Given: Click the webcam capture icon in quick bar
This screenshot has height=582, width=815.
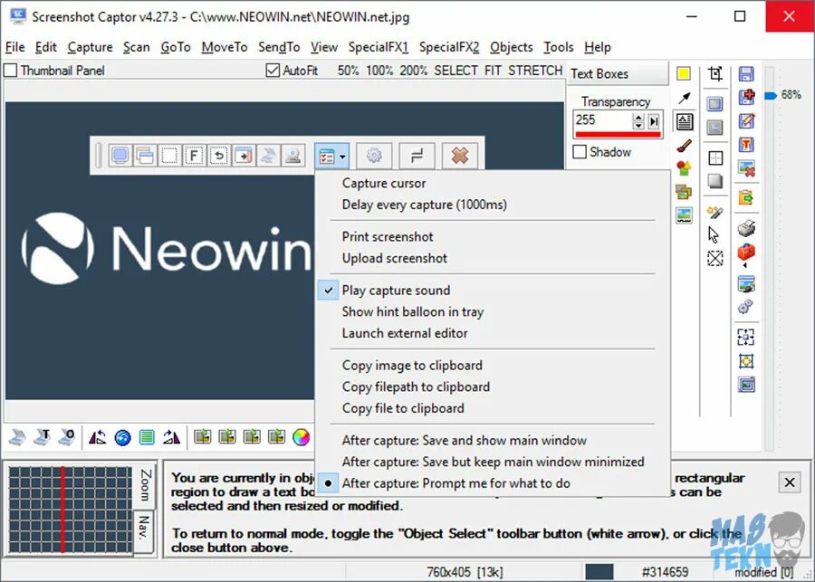Looking at the screenshot, I should [293, 156].
